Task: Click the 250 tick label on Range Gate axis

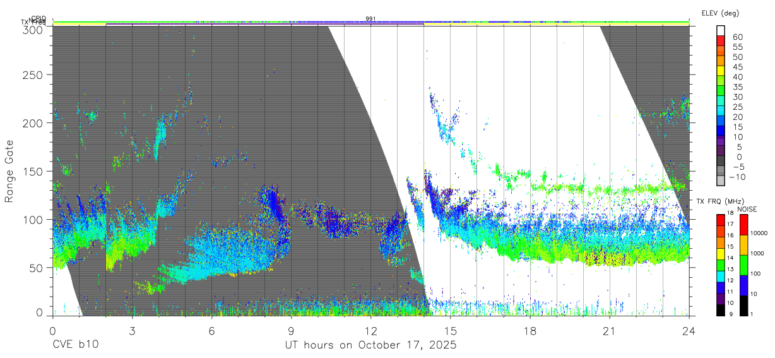Action: coord(32,75)
